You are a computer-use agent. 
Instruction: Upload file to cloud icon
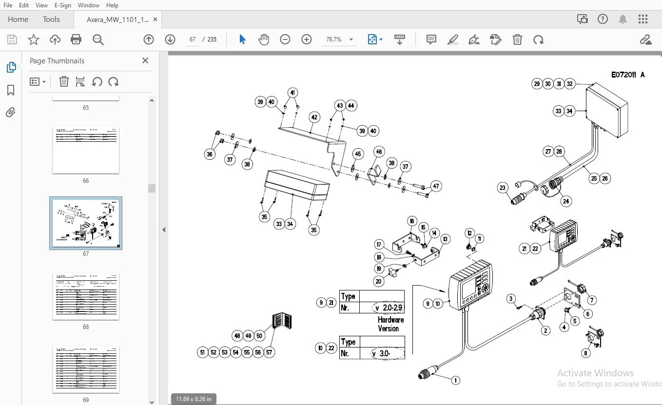point(55,40)
